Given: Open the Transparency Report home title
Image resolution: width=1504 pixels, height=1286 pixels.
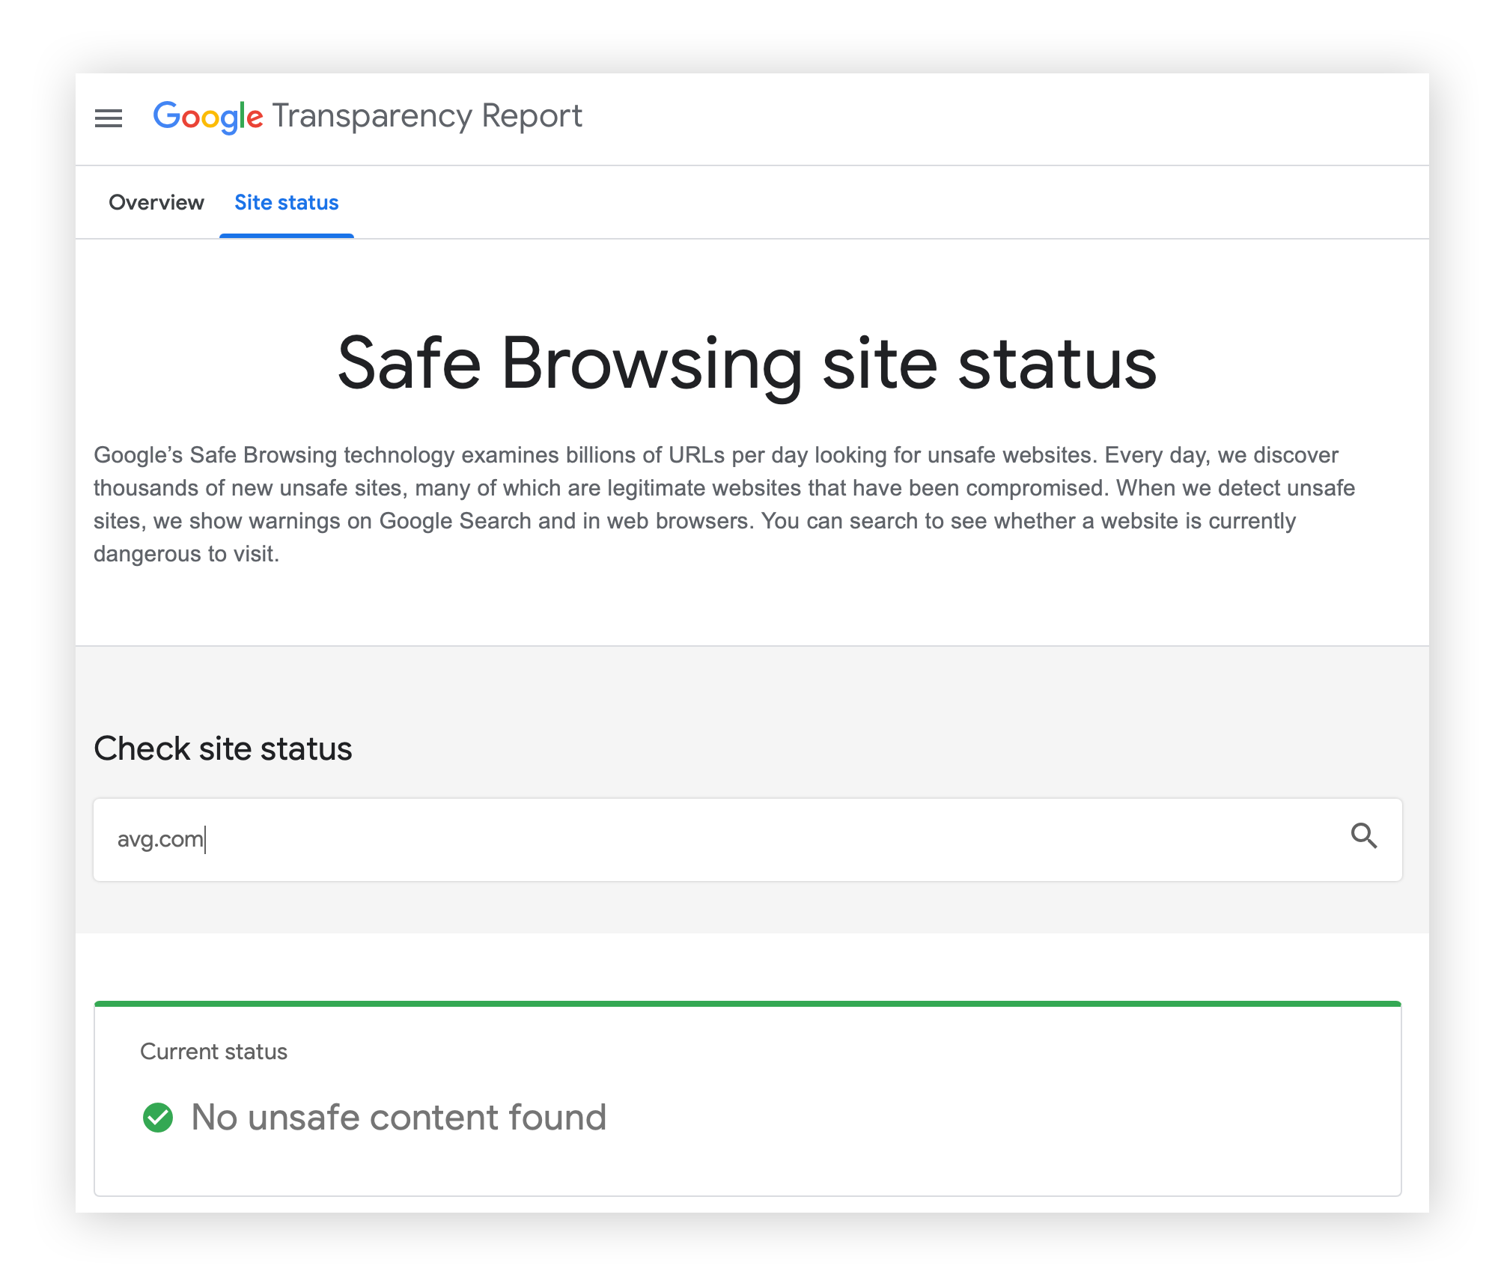Looking at the screenshot, I should click(x=427, y=116).
